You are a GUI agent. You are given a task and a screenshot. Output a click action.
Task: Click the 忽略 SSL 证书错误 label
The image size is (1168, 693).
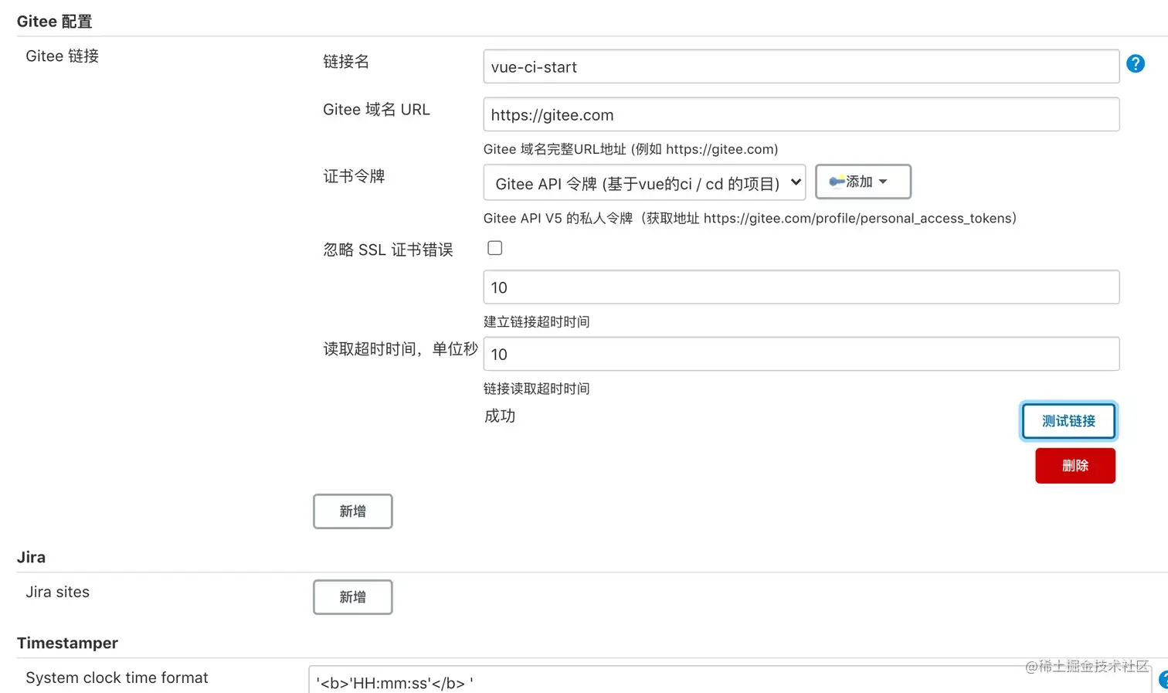[x=388, y=250]
